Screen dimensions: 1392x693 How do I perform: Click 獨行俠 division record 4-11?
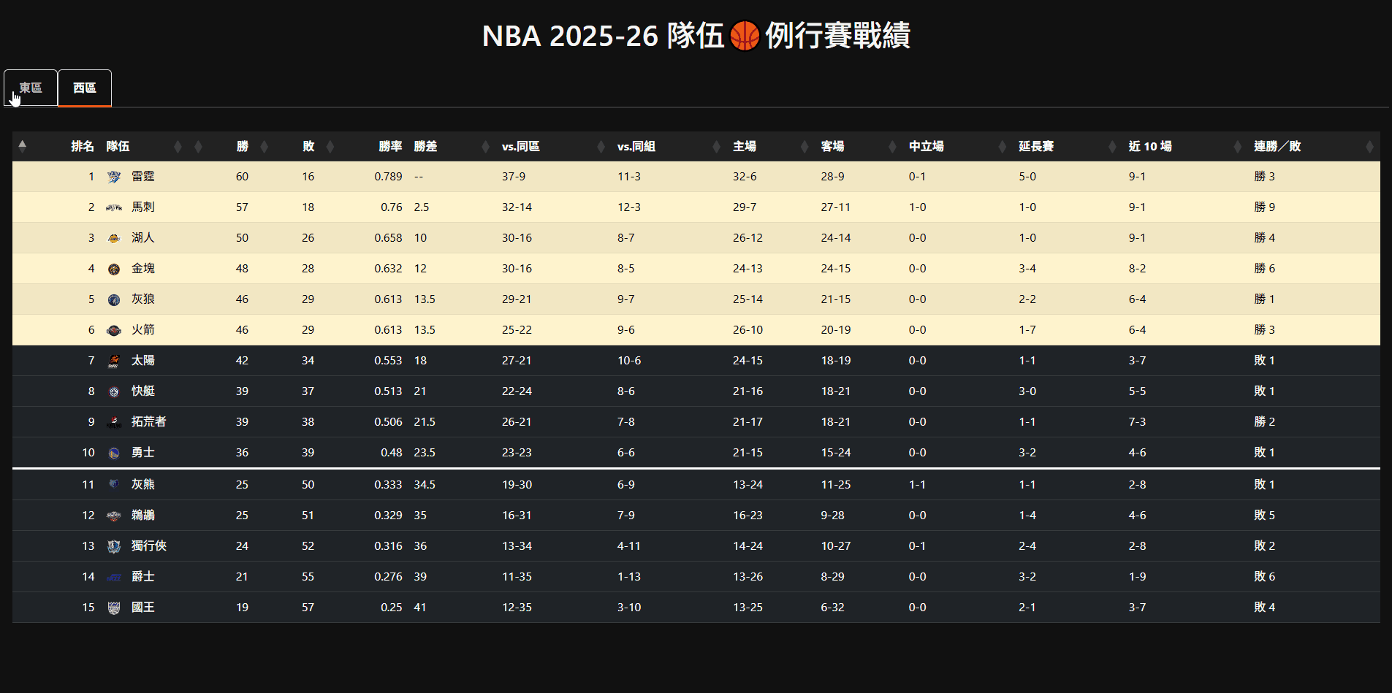(x=628, y=545)
